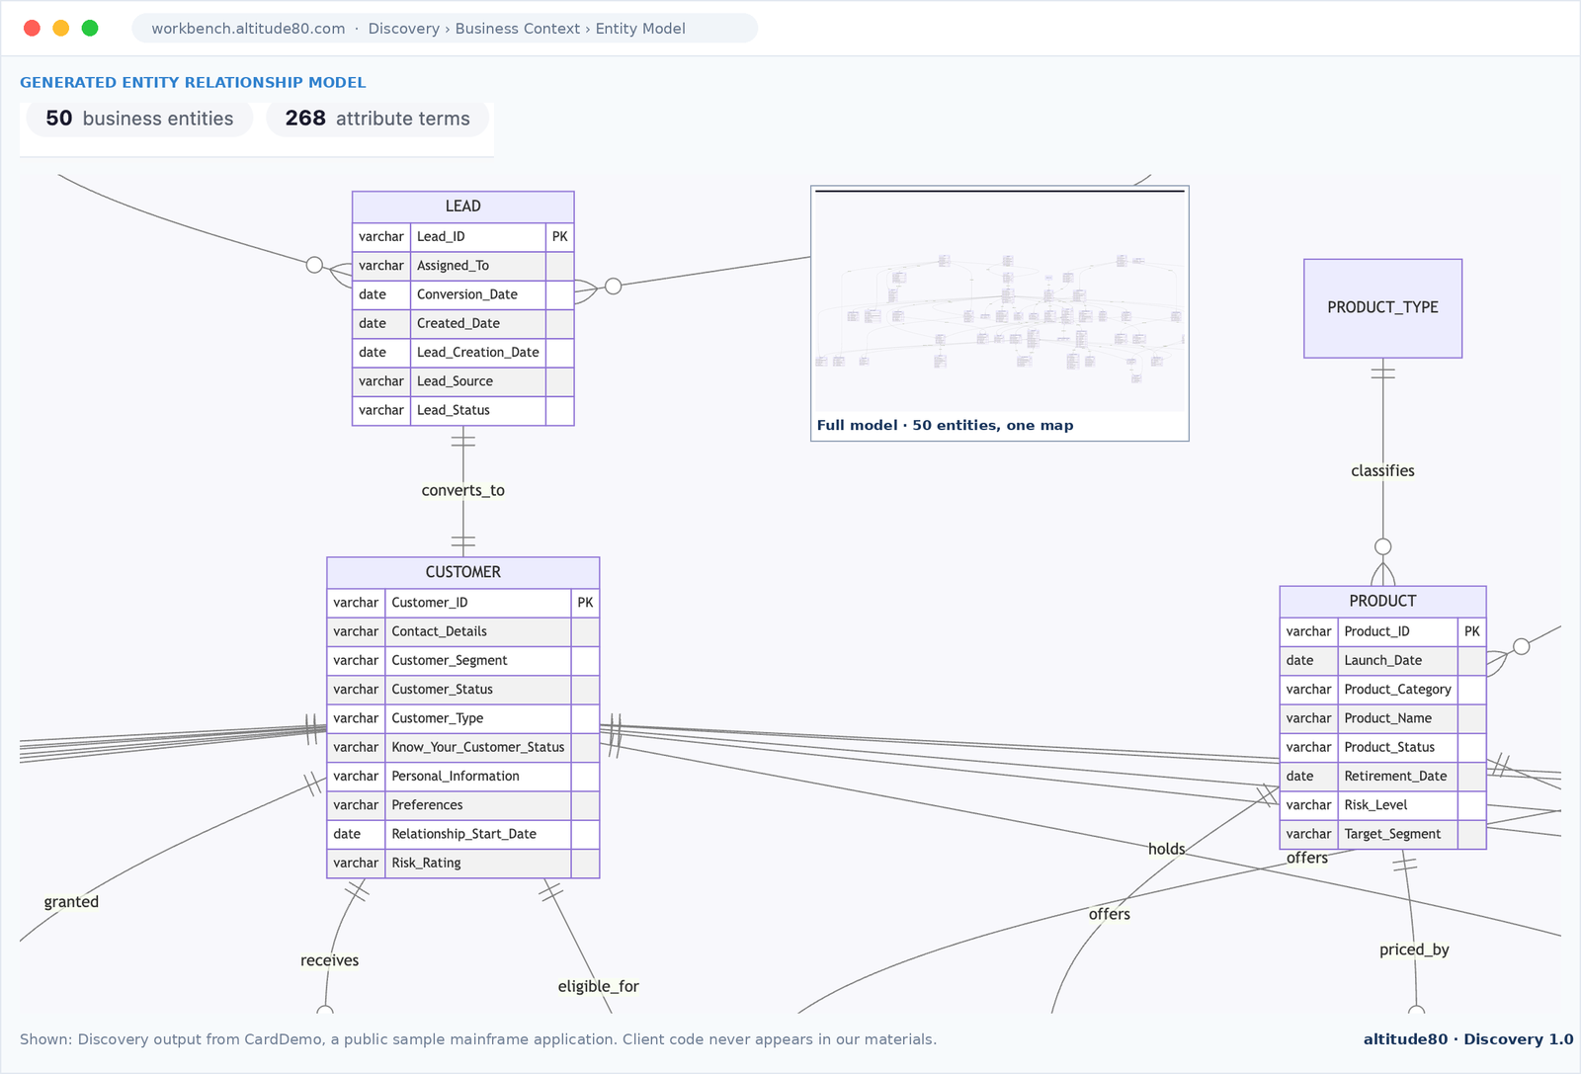Click the PK marker in Product_ID row
This screenshot has height=1074, width=1581.
[x=1471, y=631]
